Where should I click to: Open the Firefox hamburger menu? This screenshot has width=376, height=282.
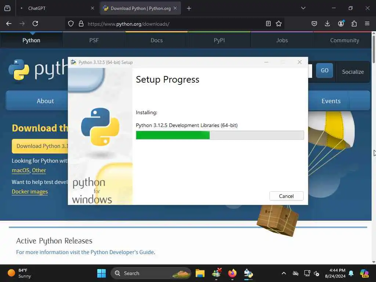tap(367, 23)
